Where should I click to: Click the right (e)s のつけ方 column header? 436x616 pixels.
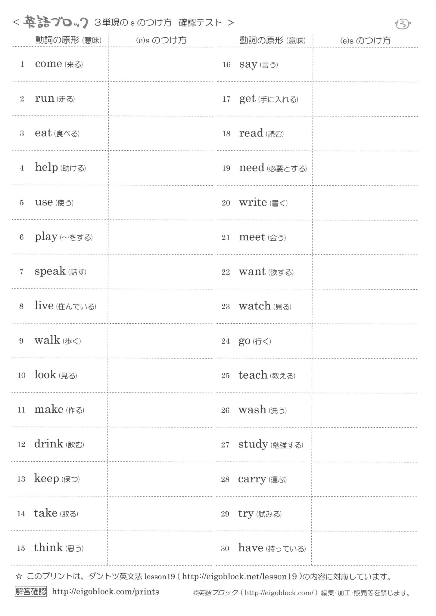(x=365, y=41)
